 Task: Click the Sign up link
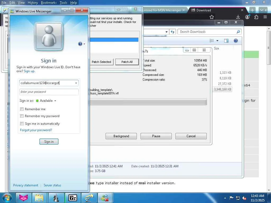tap(29, 71)
